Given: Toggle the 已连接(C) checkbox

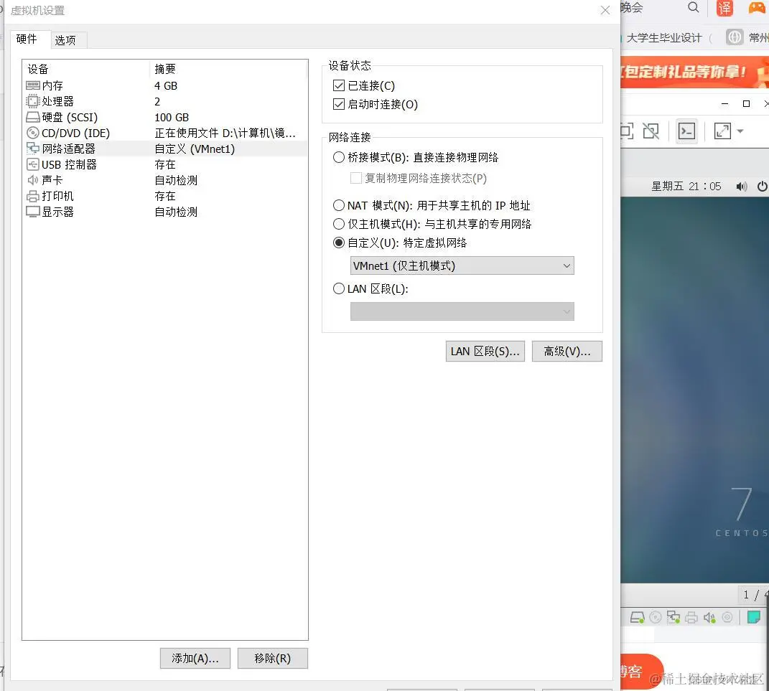Looking at the screenshot, I should click(x=338, y=86).
